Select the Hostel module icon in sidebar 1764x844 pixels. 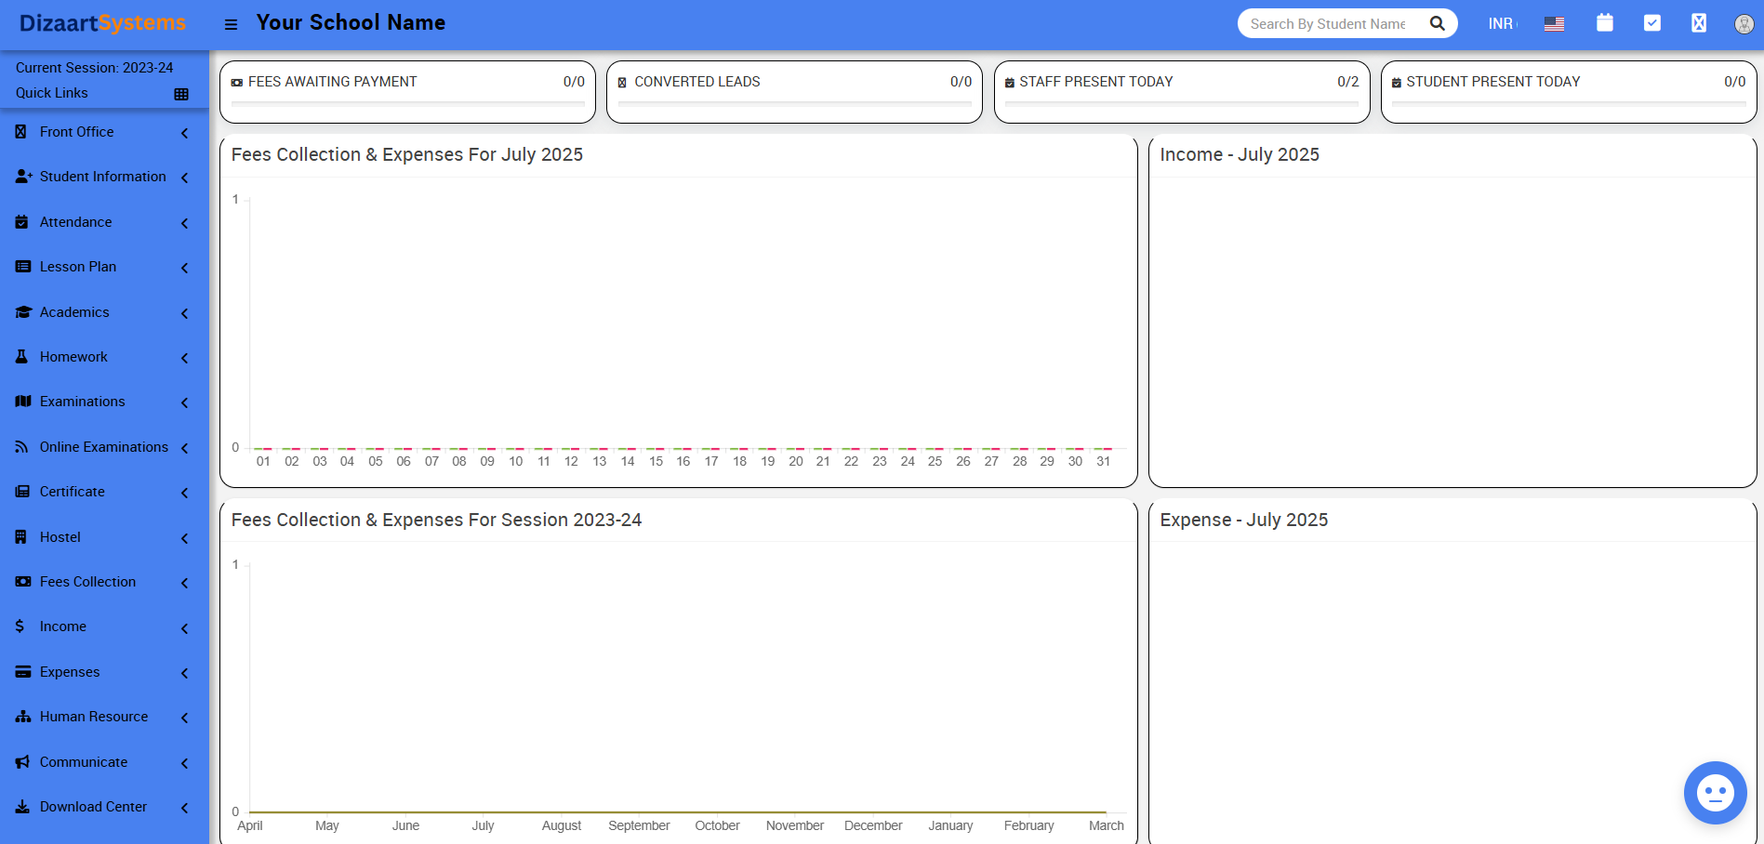click(x=21, y=537)
